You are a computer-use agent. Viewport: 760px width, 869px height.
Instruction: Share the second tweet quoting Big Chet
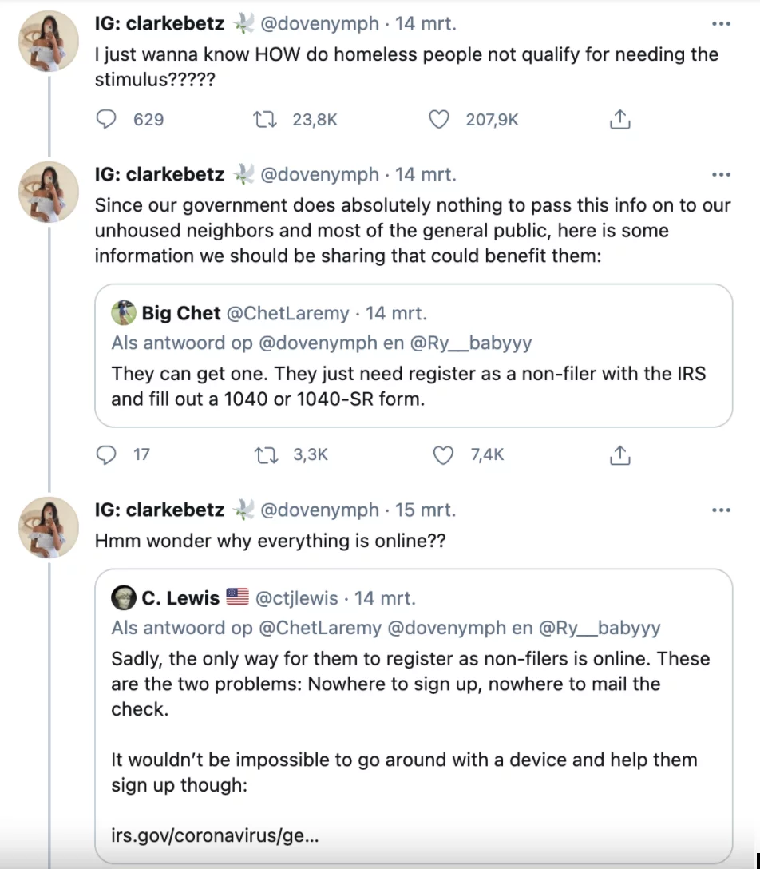620,454
